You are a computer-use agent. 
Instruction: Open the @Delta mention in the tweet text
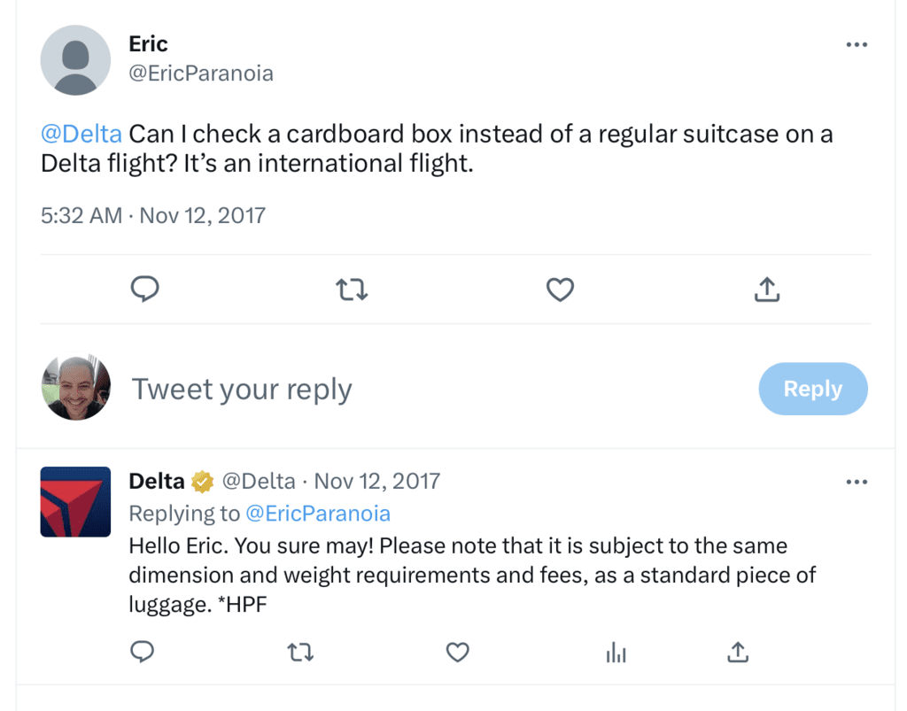(79, 133)
